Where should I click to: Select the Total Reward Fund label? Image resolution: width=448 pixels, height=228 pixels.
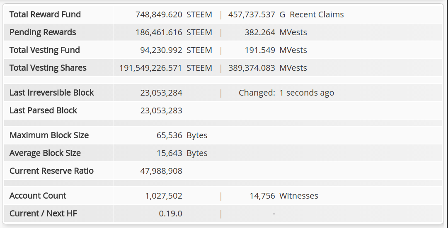pyautogui.click(x=45, y=14)
